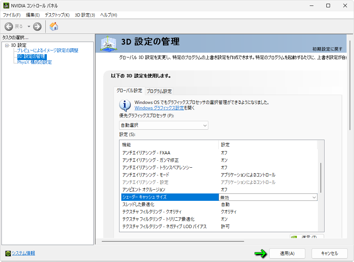Open the back history dropdown arrow

pyautogui.click(x=29, y=27)
